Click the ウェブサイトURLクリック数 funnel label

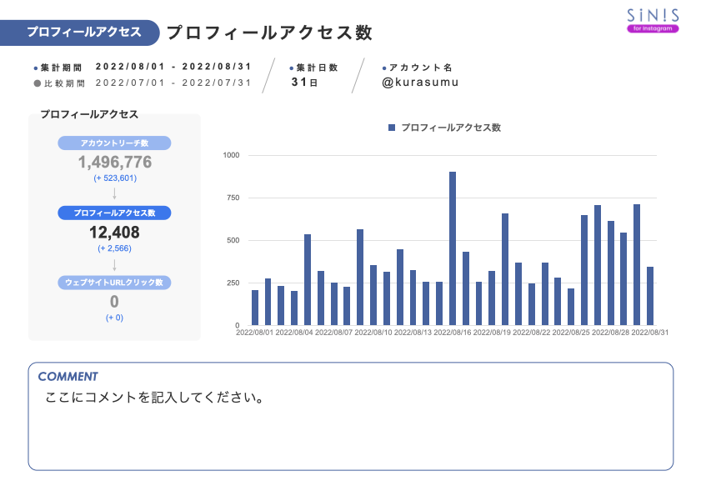click(x=116, y=283)
